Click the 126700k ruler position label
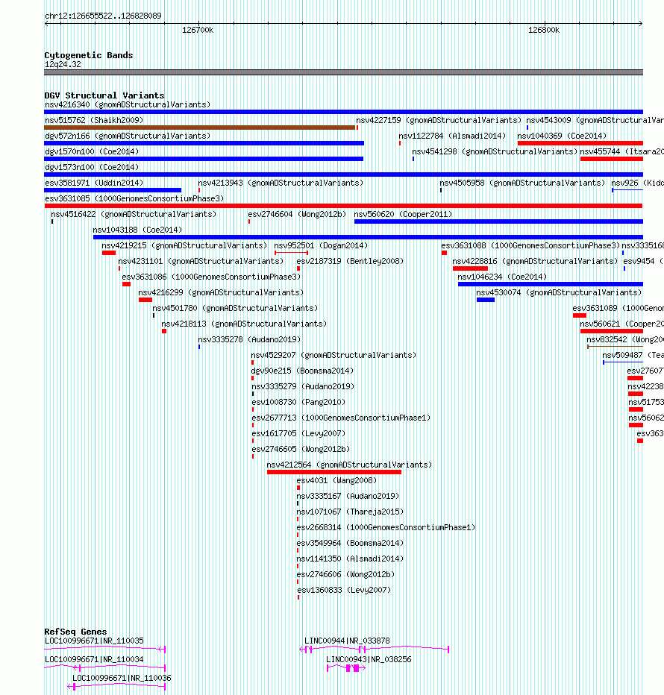Viewport: 664px width, 695px height. point(198,30)
